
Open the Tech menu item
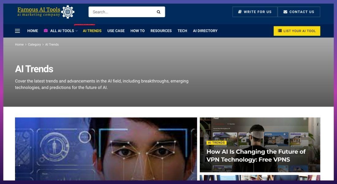[x=182, y=31]
